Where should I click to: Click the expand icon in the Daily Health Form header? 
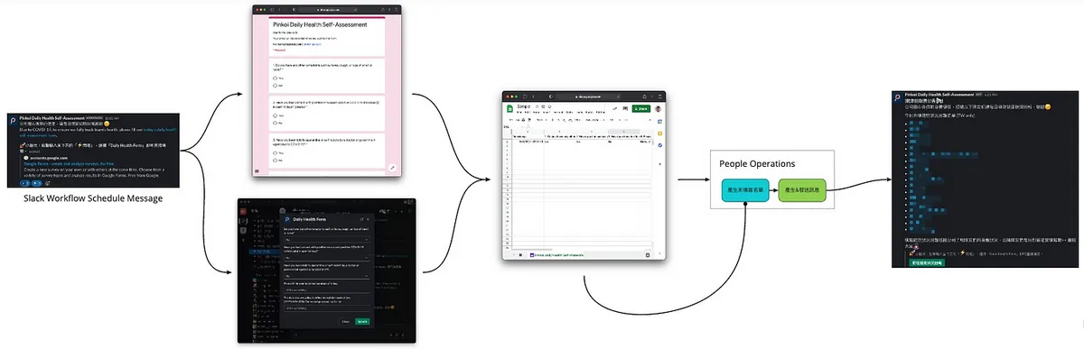click(362, 219)
